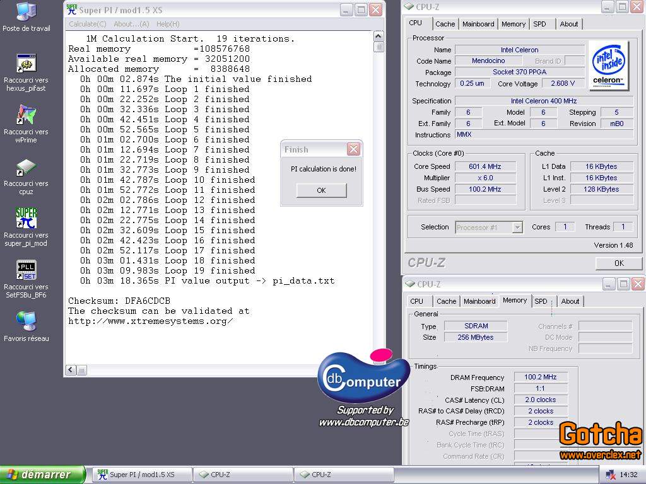Activate the first CPU-Z taskbar button
The height and width of the screenshot is (484, 646).
pos(243,475)
